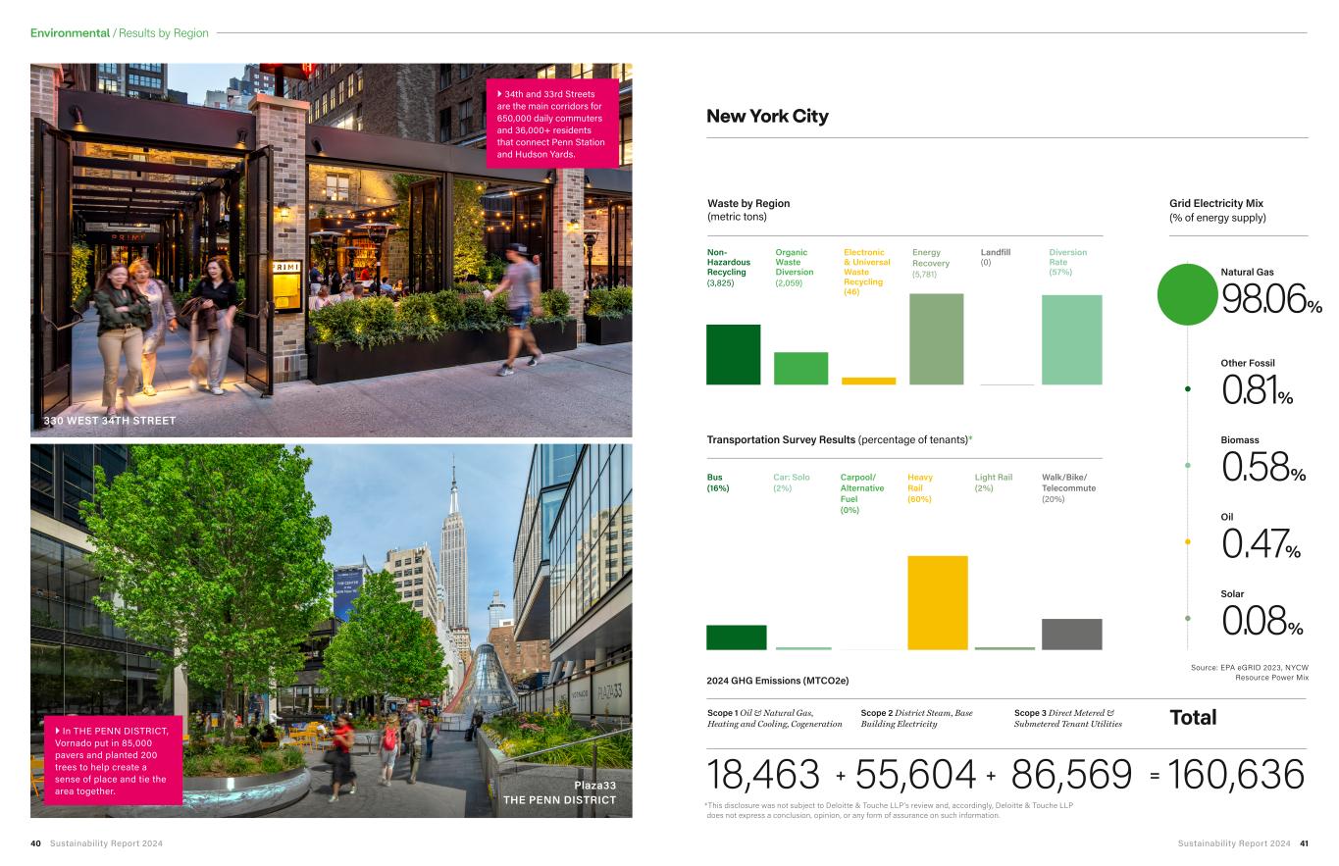Click the dark green Other Fossil dot
Screen dimensions: 1339x866
[1188, 389]
